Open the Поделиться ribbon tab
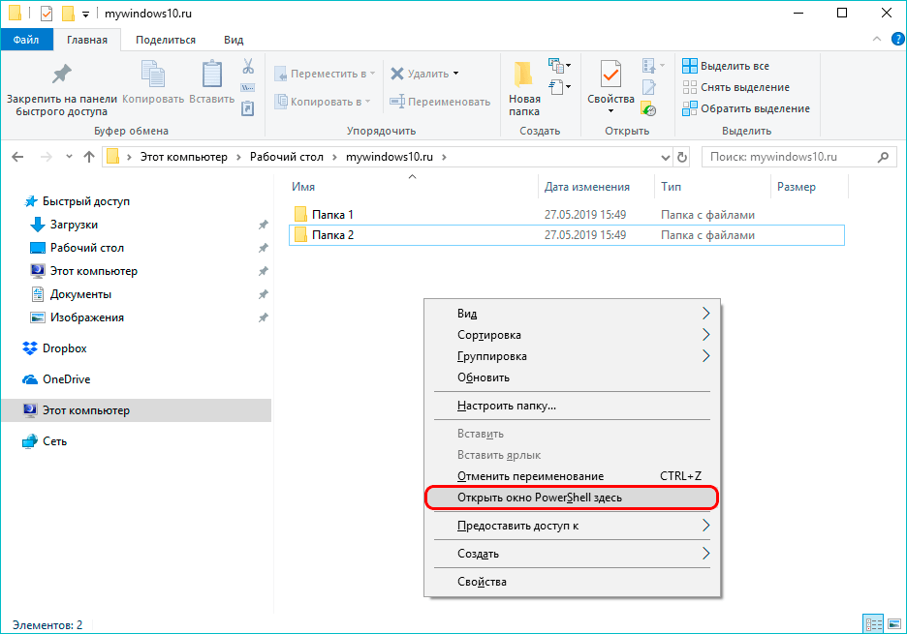Image resolution: width=907 pixels, height=634 pixels. pyautogui.click(x=166, y=40)
